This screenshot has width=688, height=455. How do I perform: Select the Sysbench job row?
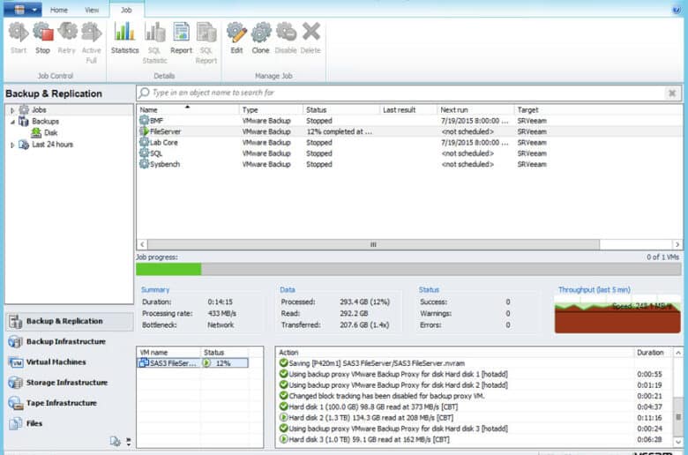409,164
